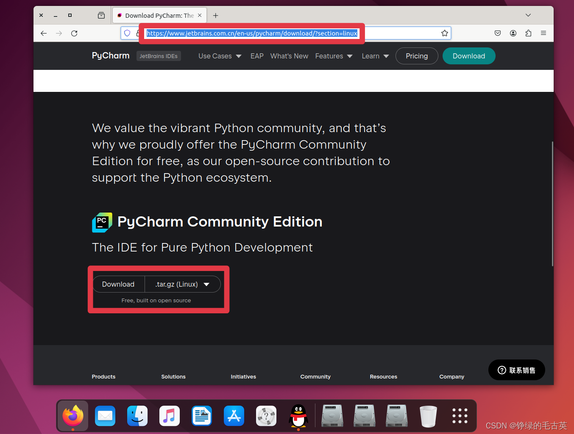Show applications grid in dock

pos(460,416)
